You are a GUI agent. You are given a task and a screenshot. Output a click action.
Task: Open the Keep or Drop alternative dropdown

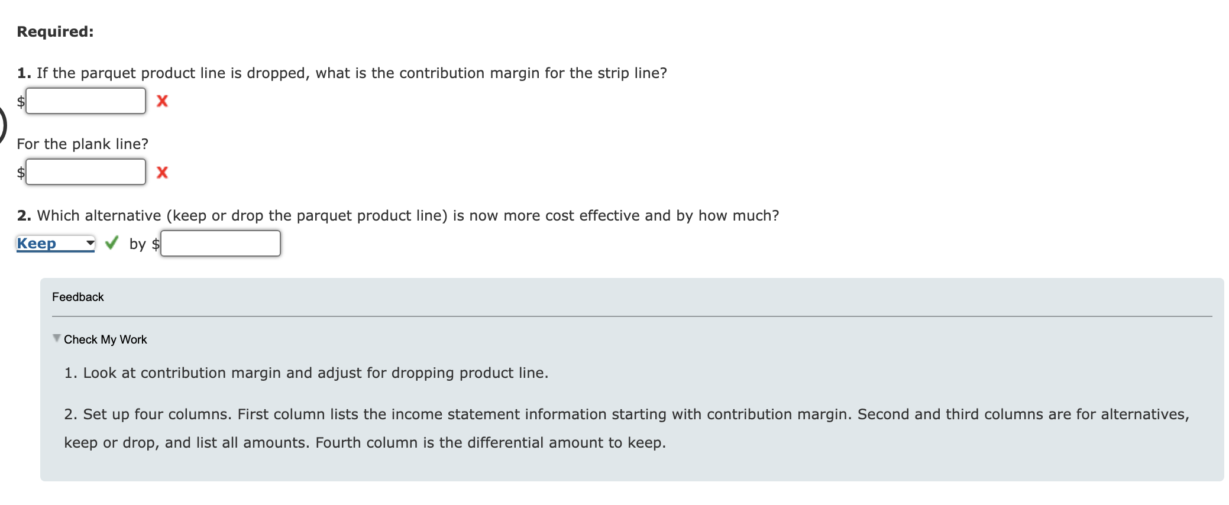(x=55, y=242)
